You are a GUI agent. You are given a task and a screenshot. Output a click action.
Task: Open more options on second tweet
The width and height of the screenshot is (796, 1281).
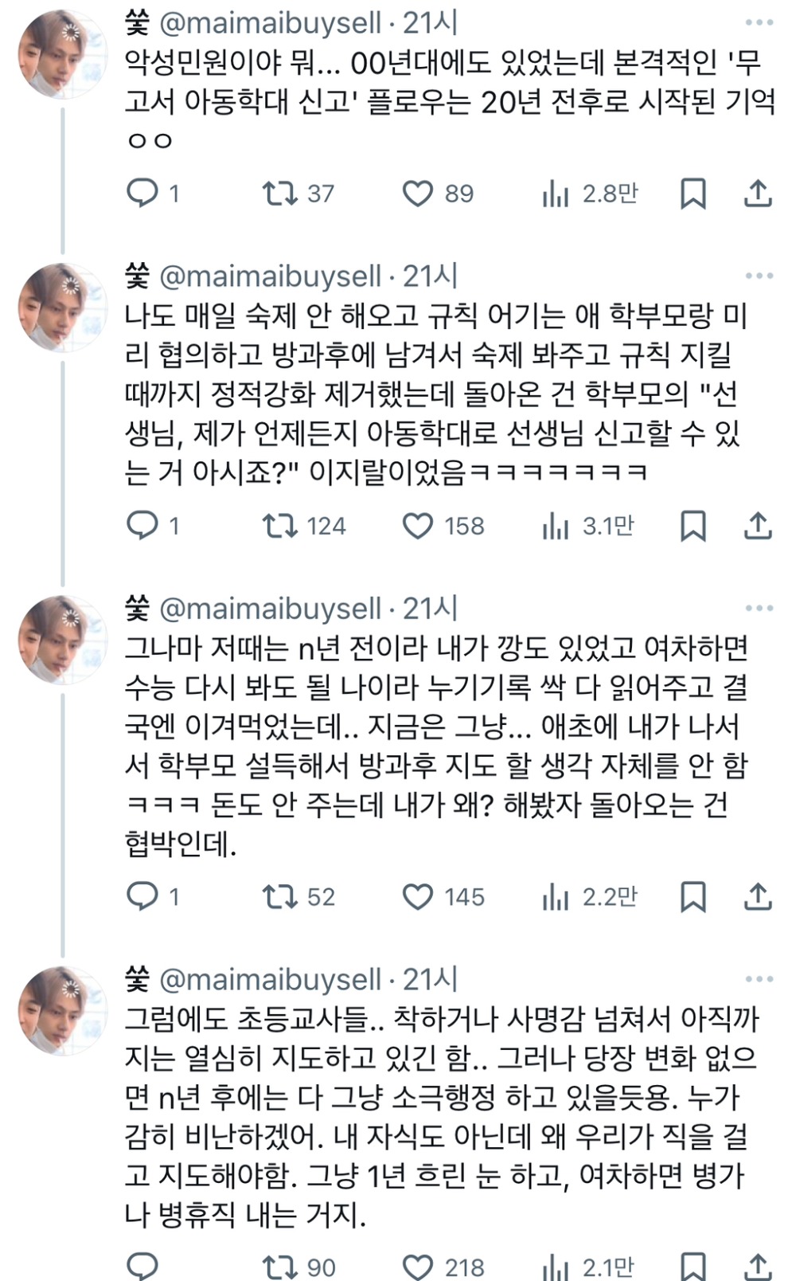pos(759,276)
